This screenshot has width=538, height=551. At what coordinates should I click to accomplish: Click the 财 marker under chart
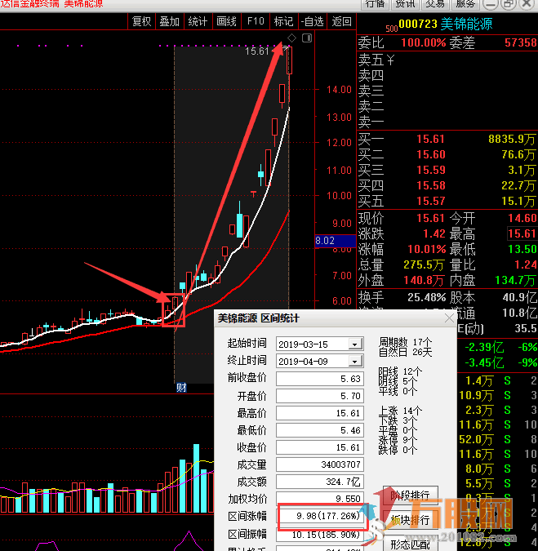[x=181, y=388]
